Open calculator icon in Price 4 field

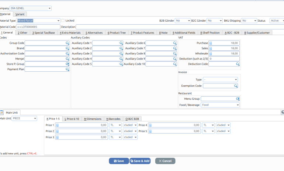point(150,125)
